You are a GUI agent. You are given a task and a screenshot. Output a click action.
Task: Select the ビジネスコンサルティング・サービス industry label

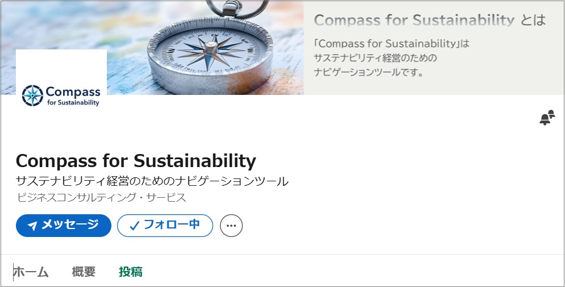tap(102, 198)
